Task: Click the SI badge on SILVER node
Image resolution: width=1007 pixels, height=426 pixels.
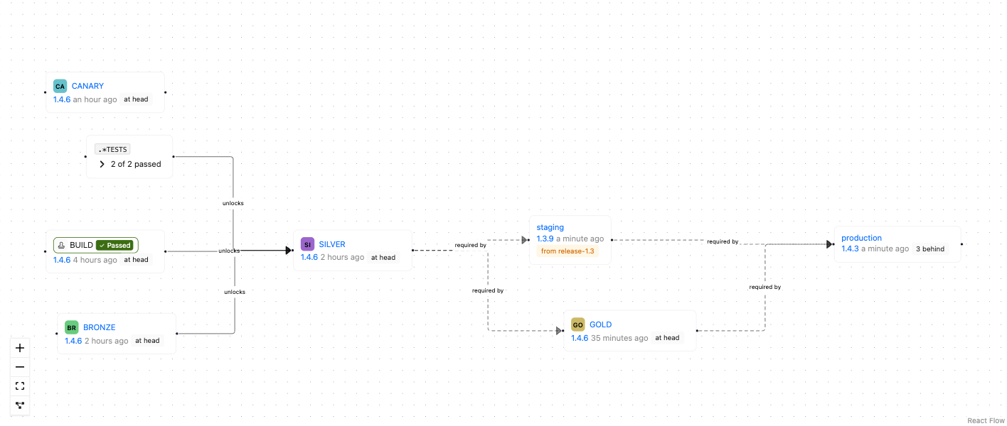Action: 307,244
